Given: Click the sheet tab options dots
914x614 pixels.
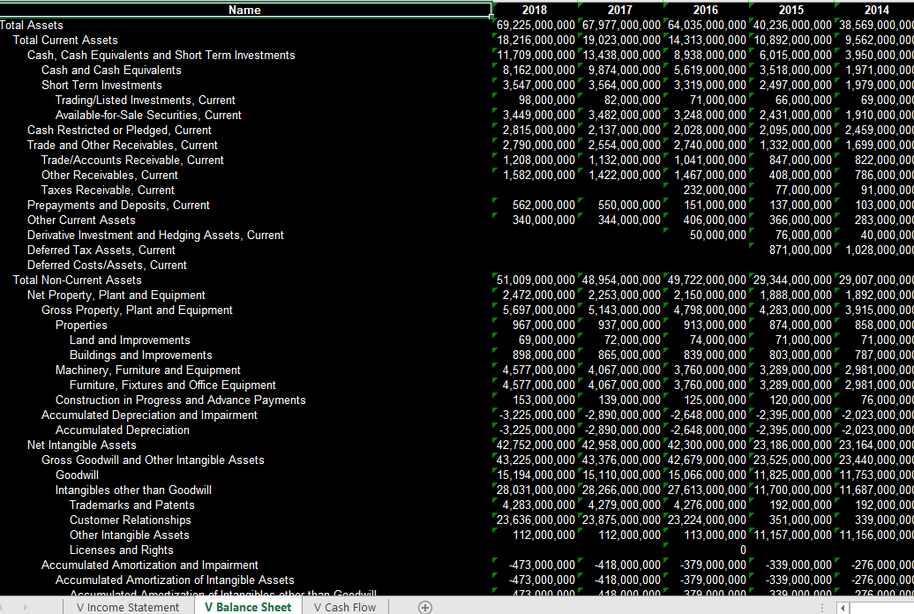Looking at the screenshot, I should 823,607.
